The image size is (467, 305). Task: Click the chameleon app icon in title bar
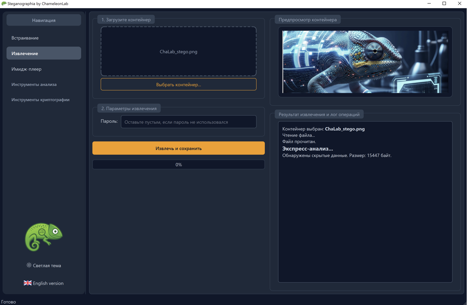point(4,4)
